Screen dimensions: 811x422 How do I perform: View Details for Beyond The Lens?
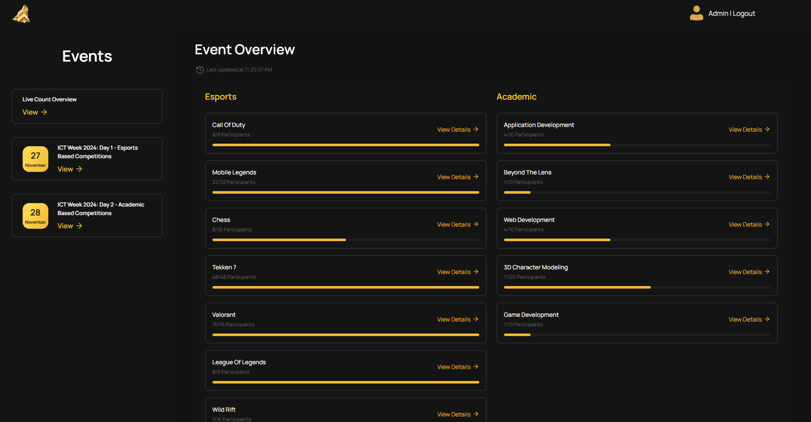coord(749,177)
